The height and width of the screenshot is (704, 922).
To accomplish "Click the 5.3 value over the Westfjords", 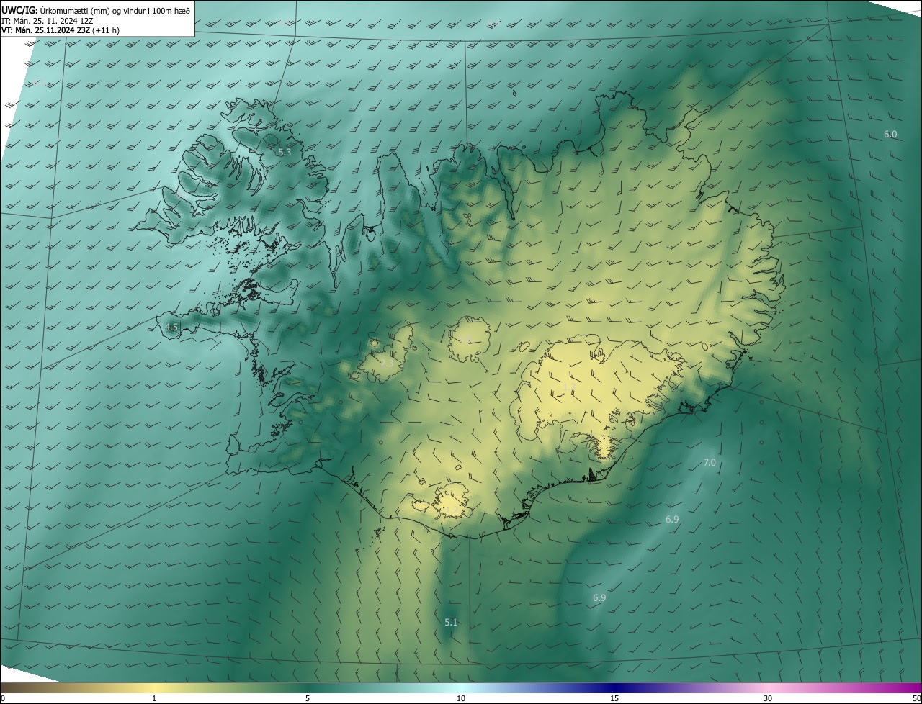I will tap(285, 152).
